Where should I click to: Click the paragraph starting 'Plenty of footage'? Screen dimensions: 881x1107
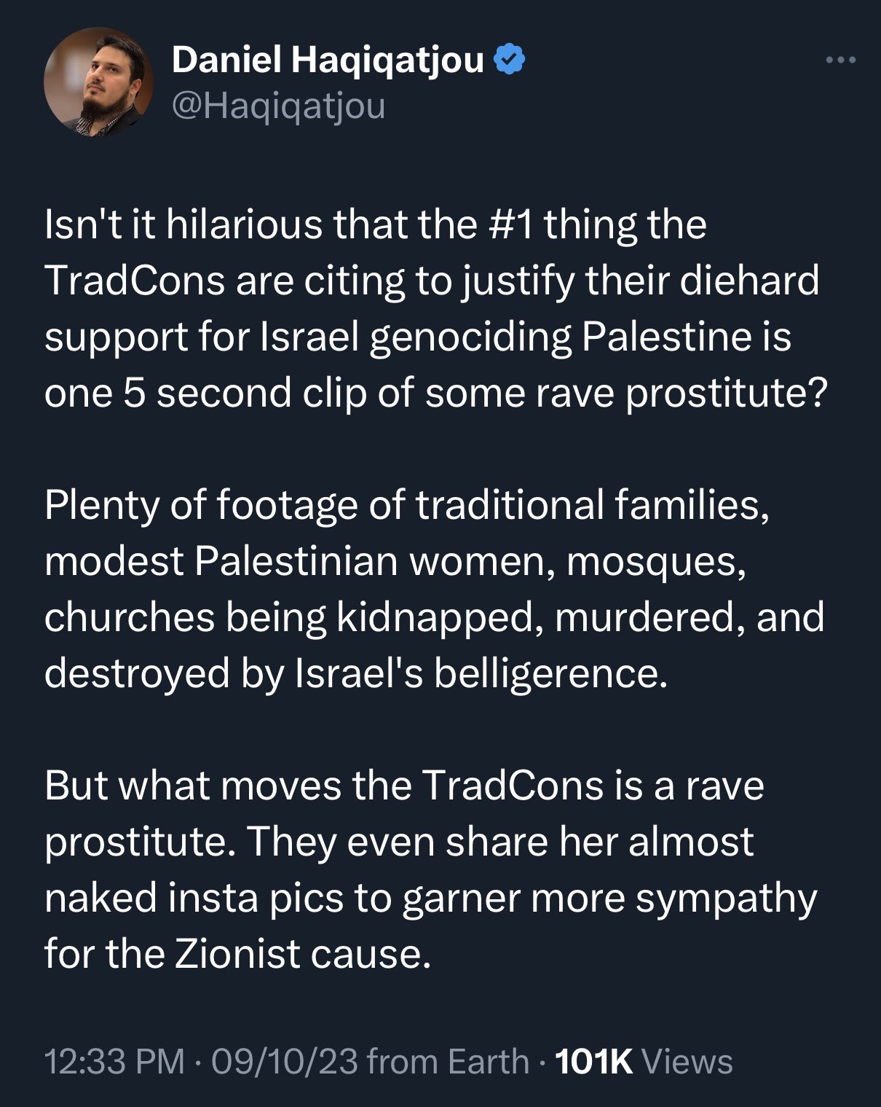click(x=435, y=589)
